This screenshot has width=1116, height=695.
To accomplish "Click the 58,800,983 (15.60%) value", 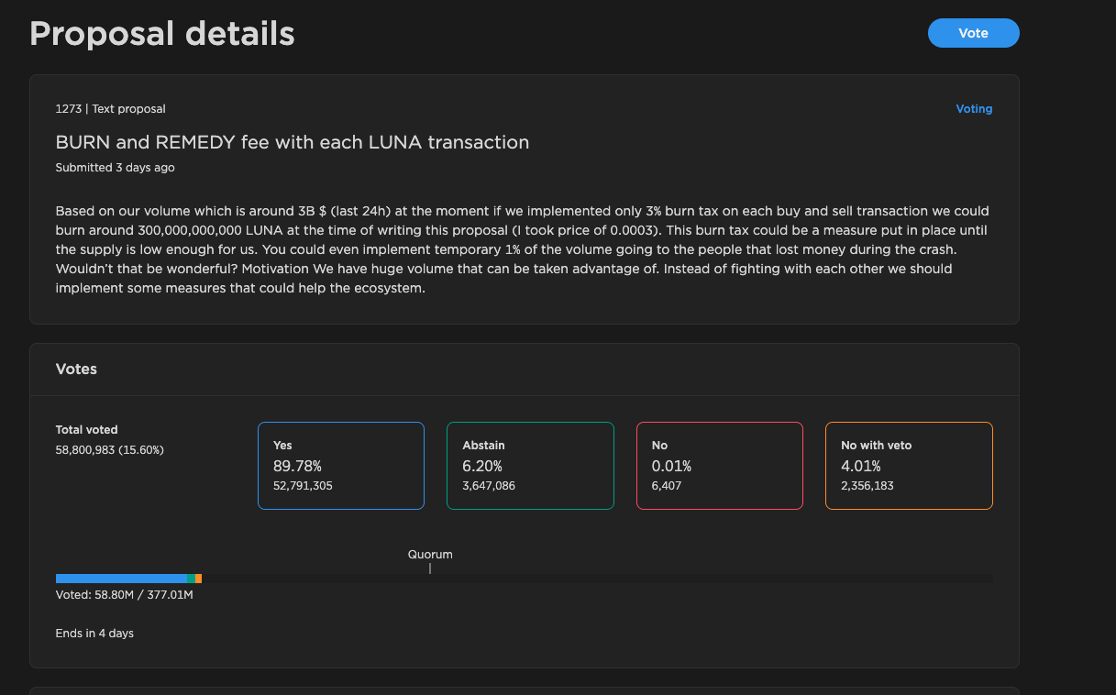I will click(110, 449).
